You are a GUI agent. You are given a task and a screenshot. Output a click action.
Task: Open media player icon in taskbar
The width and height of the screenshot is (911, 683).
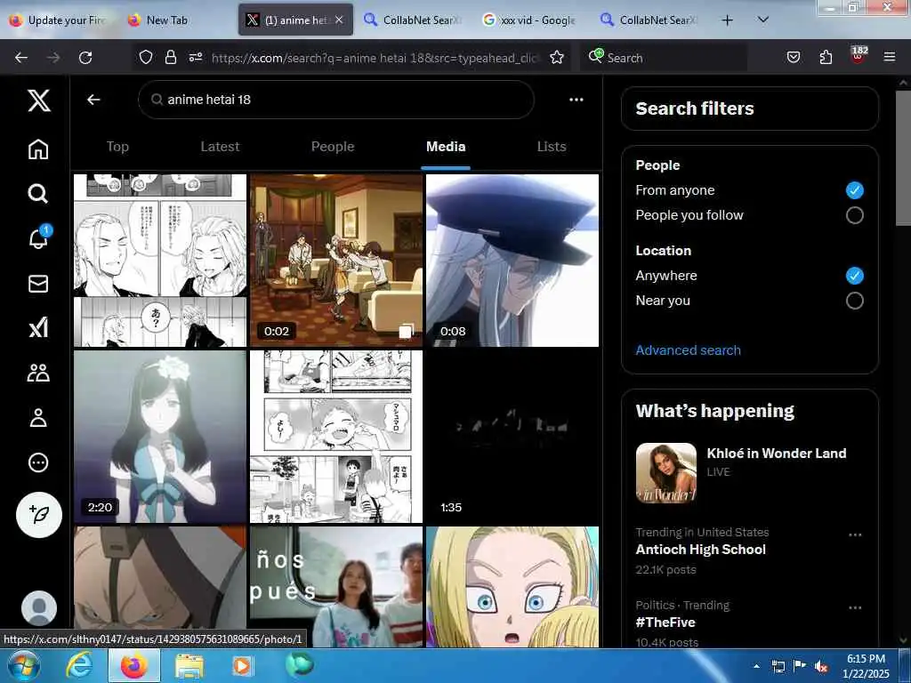242,666
